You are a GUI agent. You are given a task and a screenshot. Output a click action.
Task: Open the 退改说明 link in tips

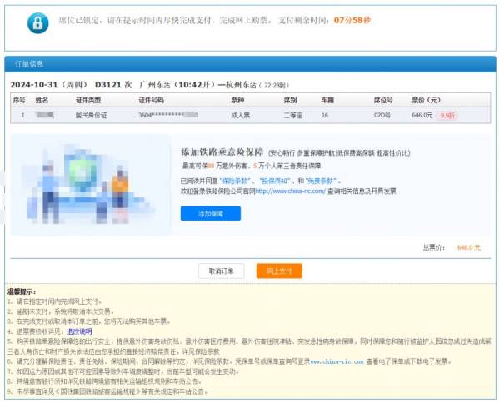point(79,331)
